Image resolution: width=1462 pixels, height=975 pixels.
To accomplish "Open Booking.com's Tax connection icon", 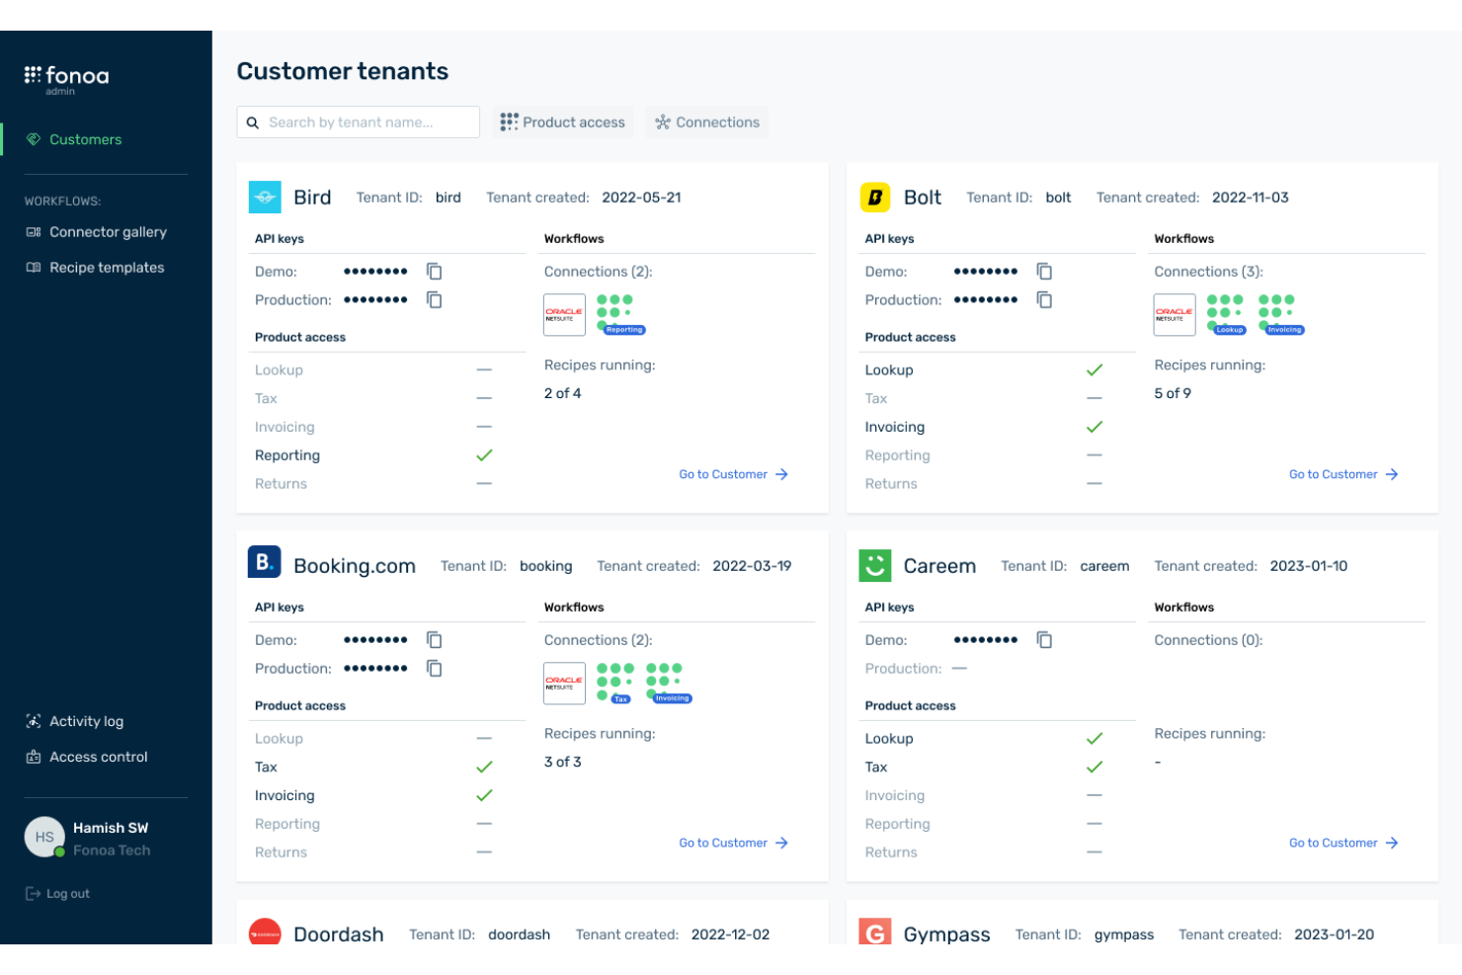I will [x=615, y=683].
